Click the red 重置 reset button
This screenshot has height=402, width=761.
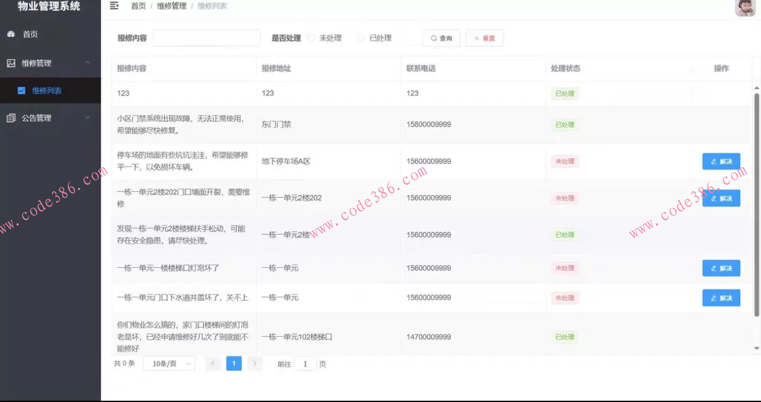[x=484, y=38]
